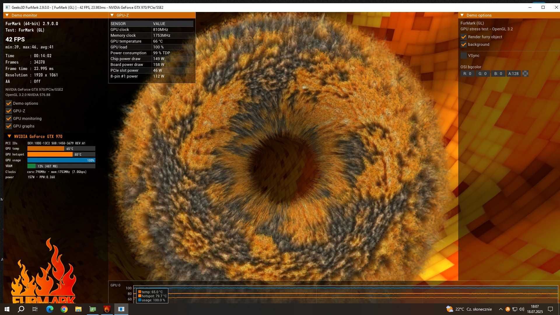This screenshot has width=560, height=315.
Task: Switch to the graphics card app on taskbar
Action: click(93, 309)
